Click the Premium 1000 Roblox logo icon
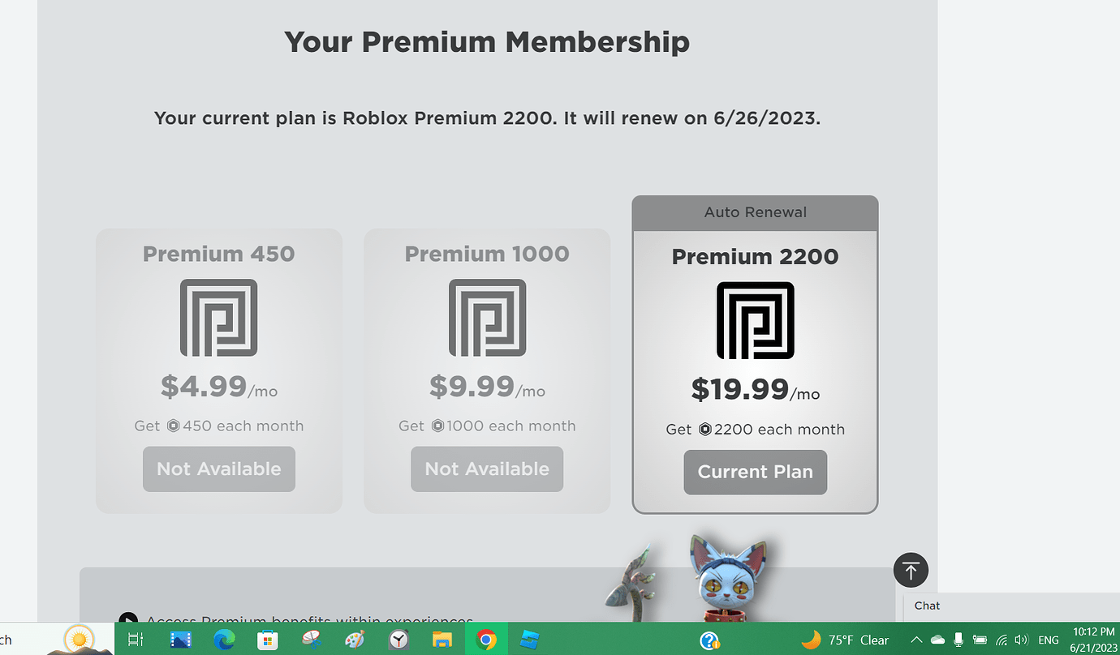 point(486,318)
